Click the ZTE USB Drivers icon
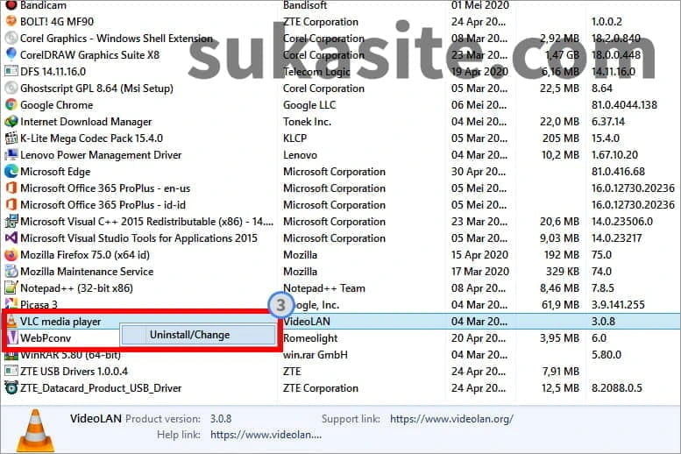Image resolution: width=681 pixels, height=454 pixels. [11, 371]
